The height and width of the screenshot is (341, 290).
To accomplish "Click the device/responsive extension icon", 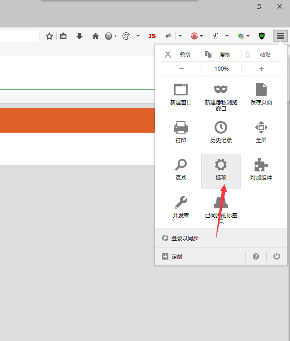I will pyautogui.click(x=215, y=36).
